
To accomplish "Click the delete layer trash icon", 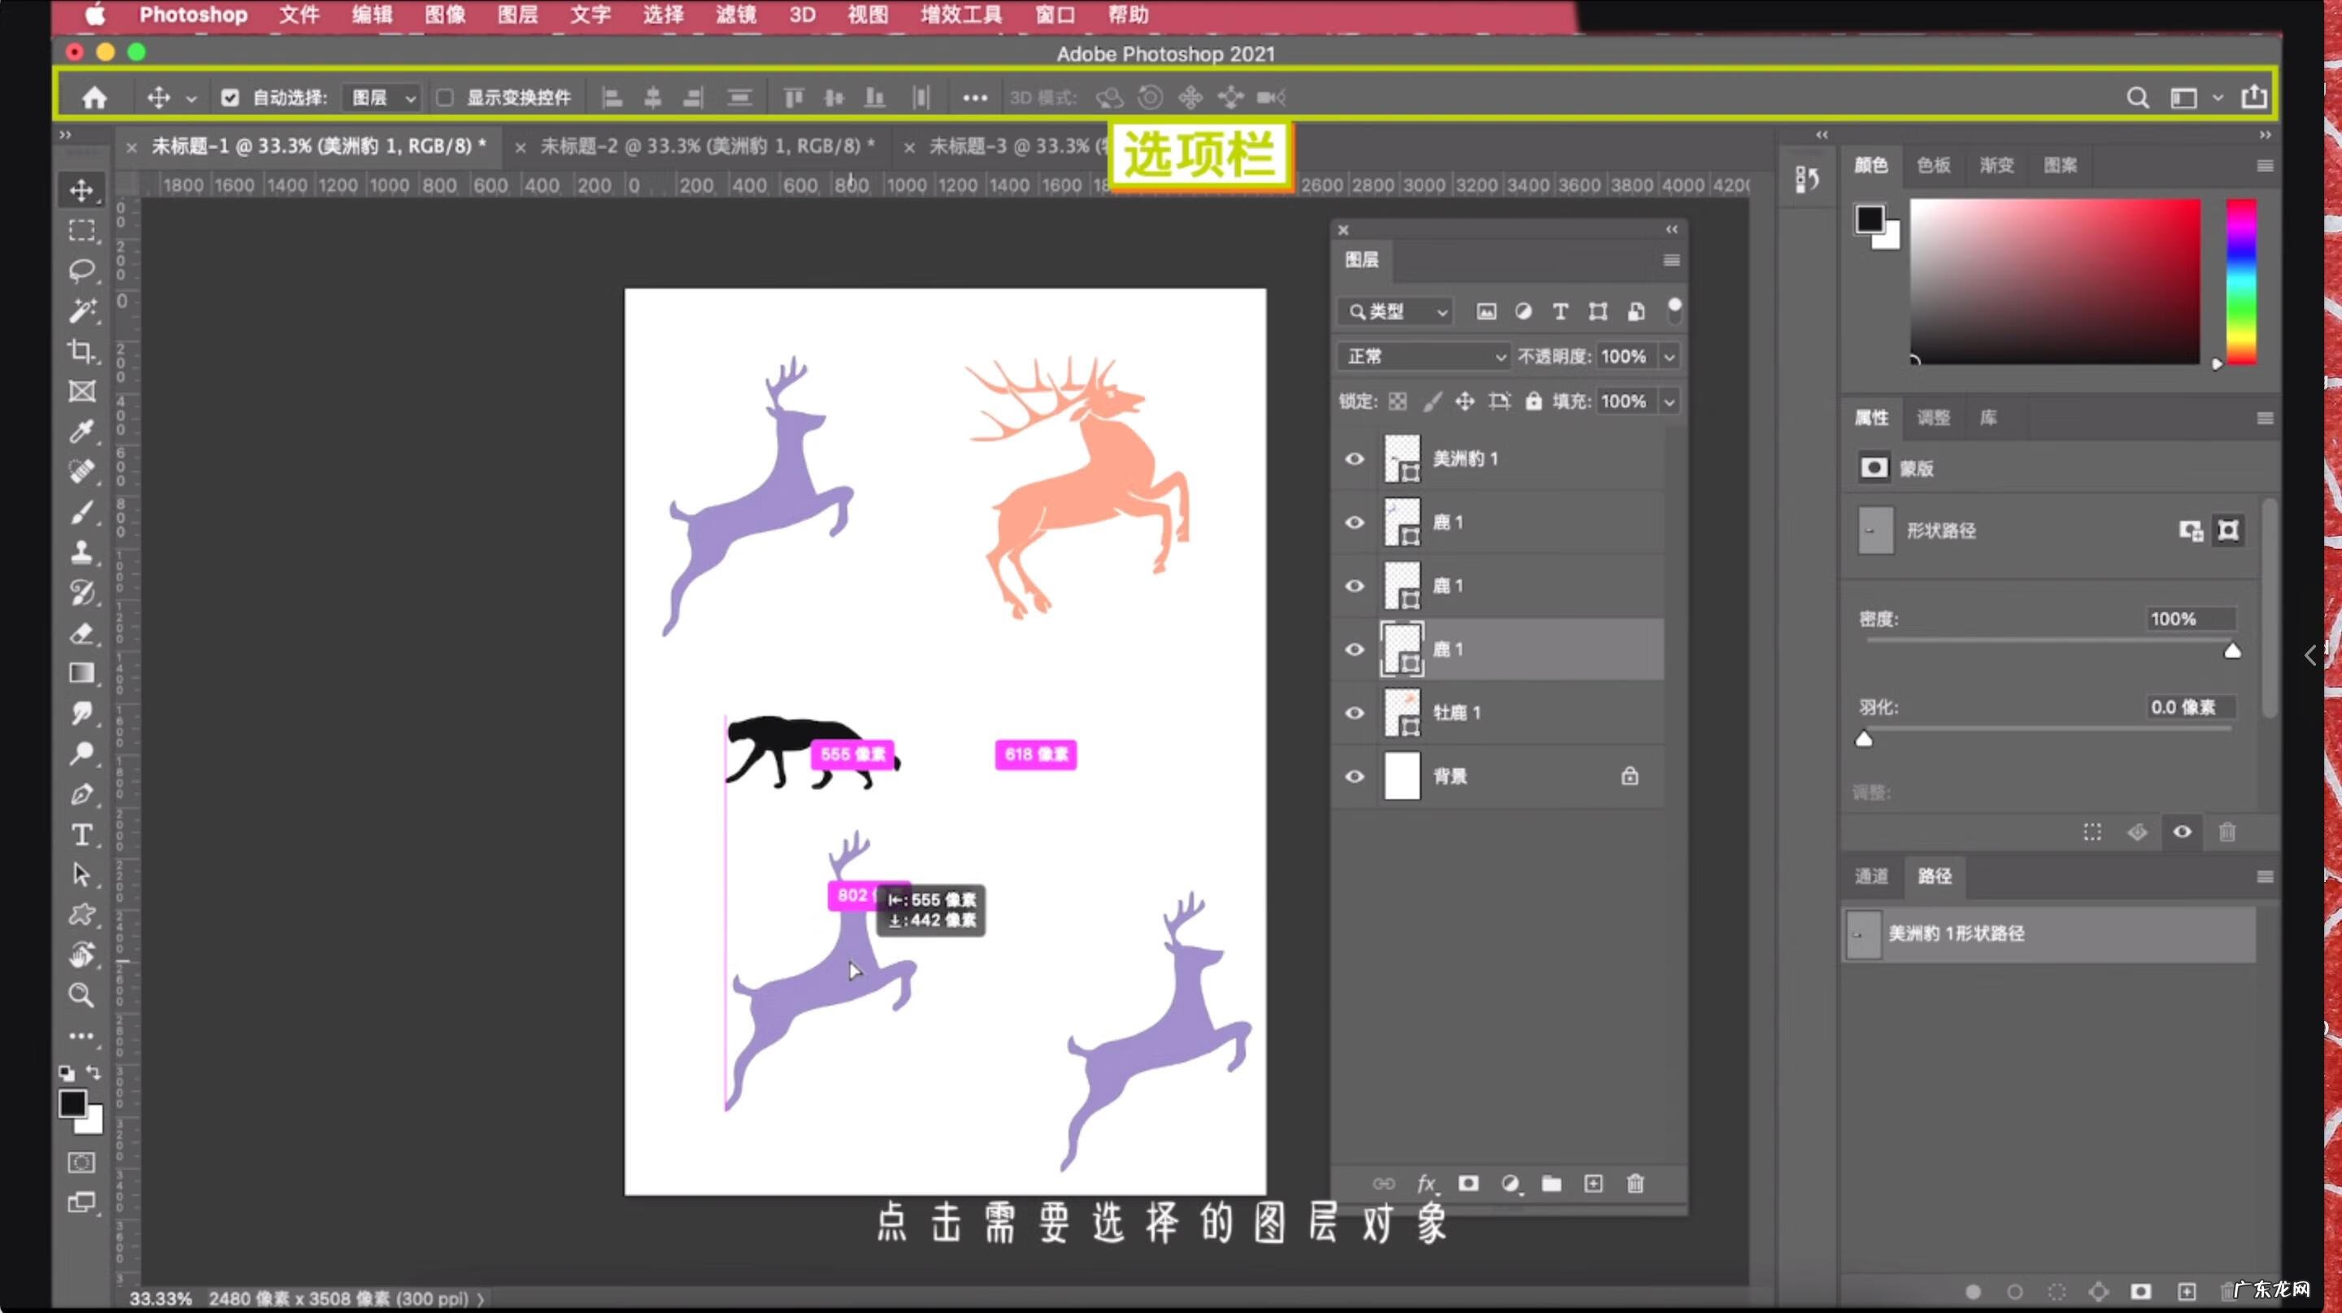I will (1635, 1183).
